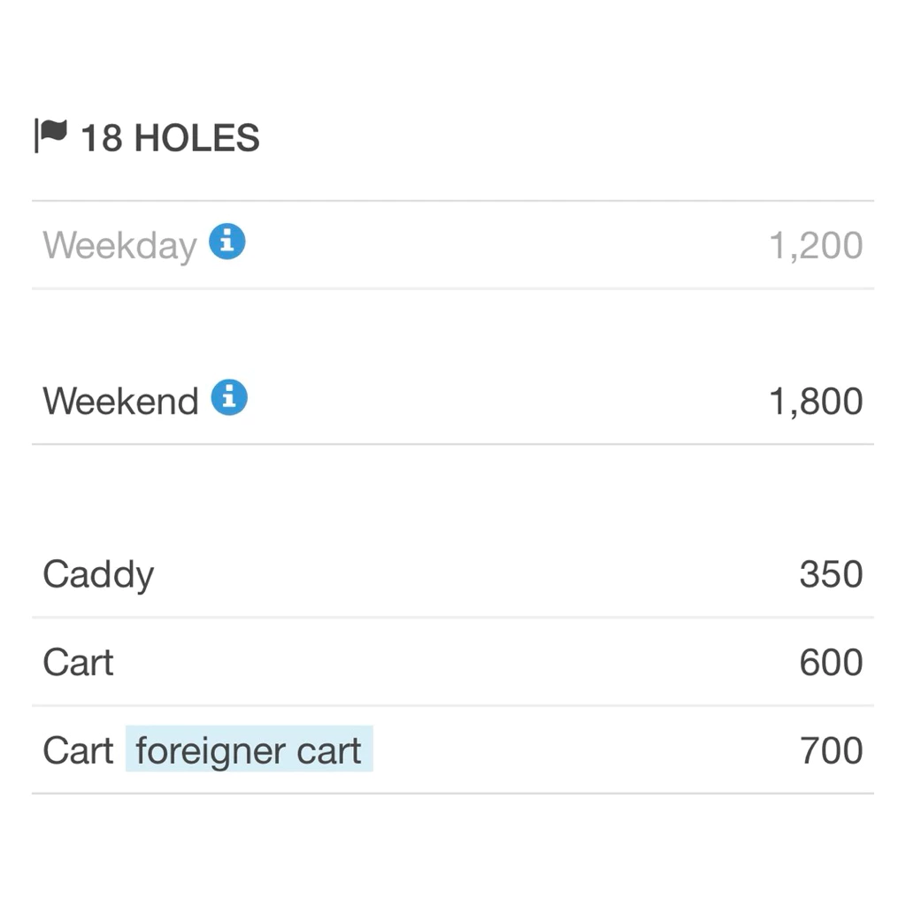Viewport: 906px width, 906px height.
Task: Click the Cart fee 600
Action: coord(832,662)
